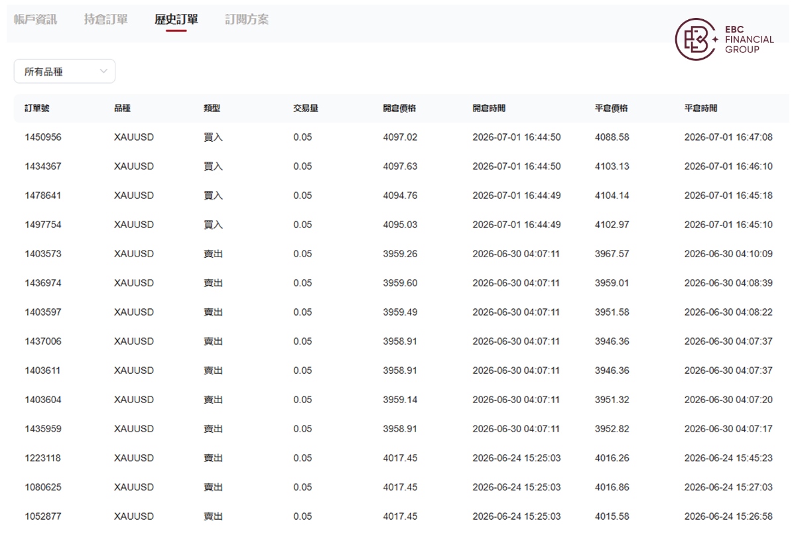Click close time 2026-06-30 04:08:22
Viewport: 796px width, 533px height.
pyautogui.click(x=728, y=312)
